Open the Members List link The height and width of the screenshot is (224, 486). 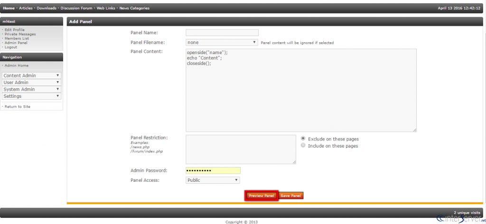coord(17,38)
